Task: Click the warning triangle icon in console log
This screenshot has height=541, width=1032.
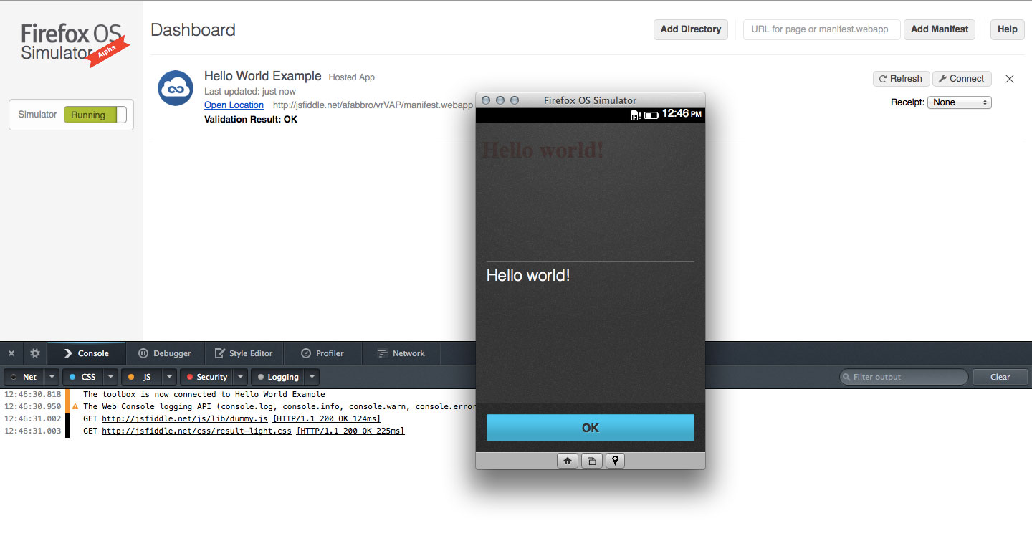Action: point(76,406)
